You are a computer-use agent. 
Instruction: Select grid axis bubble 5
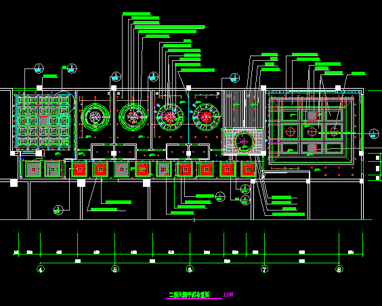pyautogui.click(x=115, y=269)
